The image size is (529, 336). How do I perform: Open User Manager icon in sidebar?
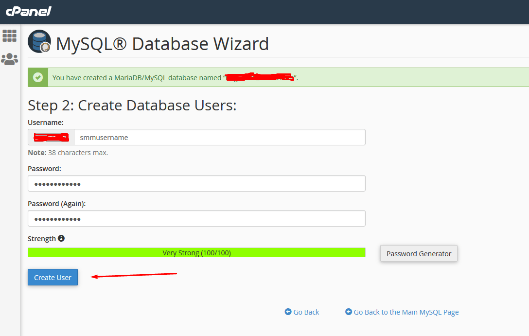point(10,59)
